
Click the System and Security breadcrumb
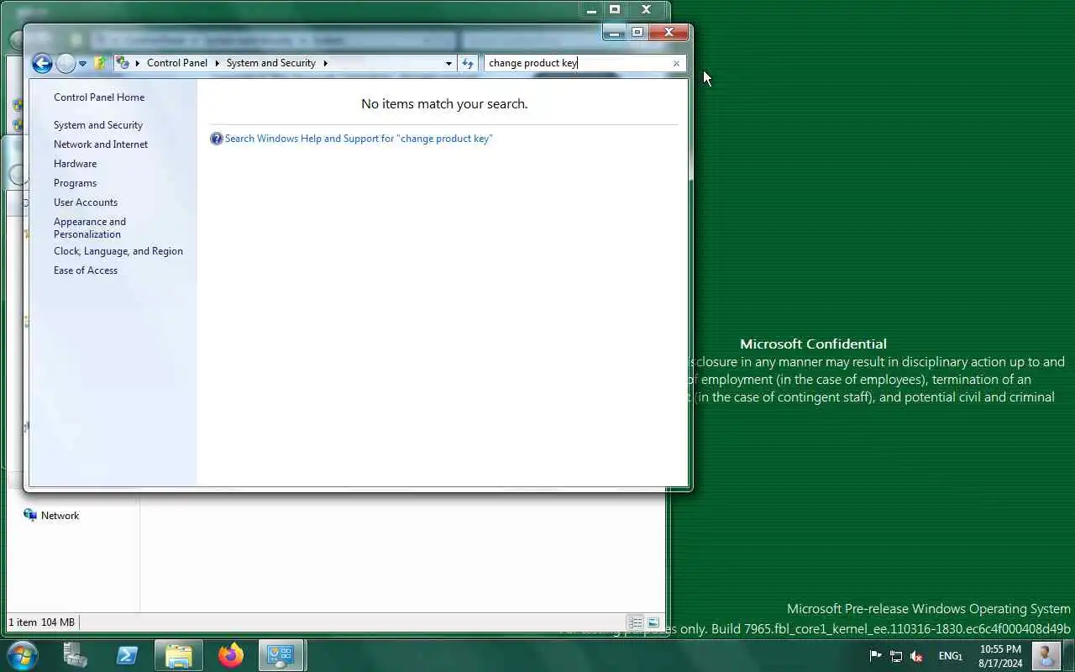(270, 63)
